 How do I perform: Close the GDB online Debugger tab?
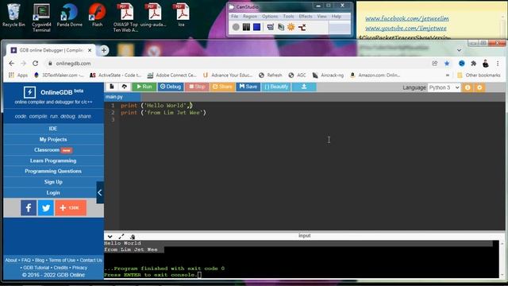click(x=90, y=50)
